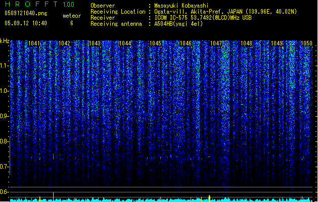This screenshot has height=202, width=318.
Task: Click the kHz axis unit label
Action: pos(5,41)
